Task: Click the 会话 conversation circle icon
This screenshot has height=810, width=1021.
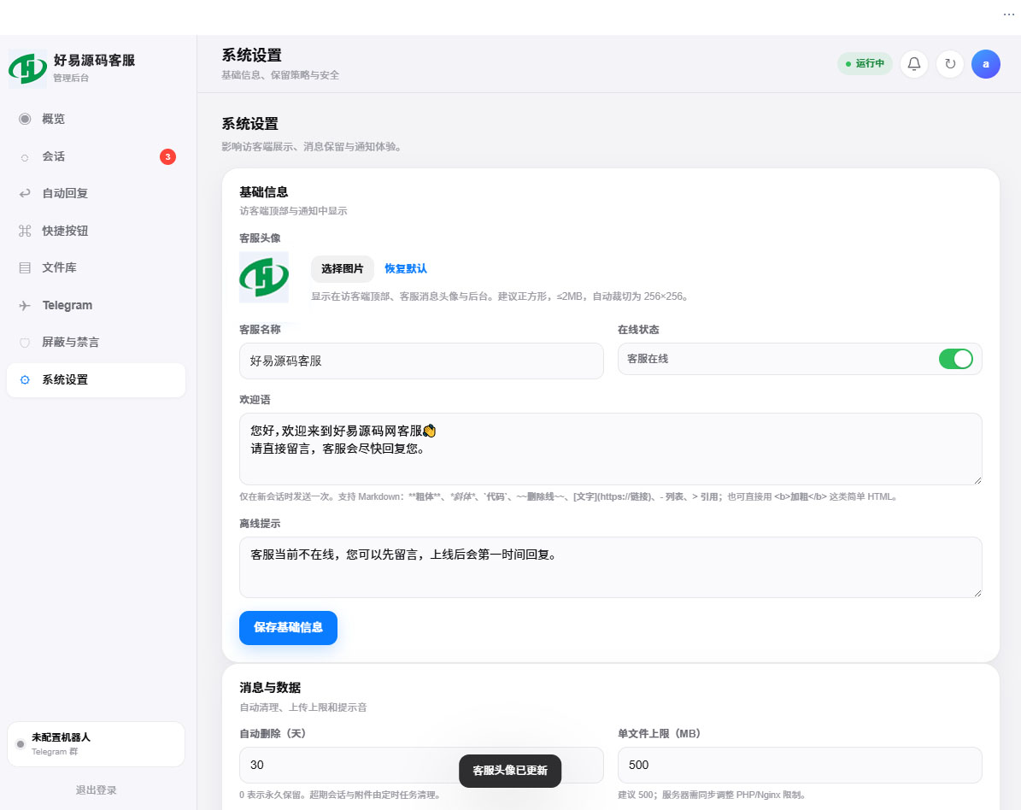Action: pyautogui.click(x=25, y=157)
